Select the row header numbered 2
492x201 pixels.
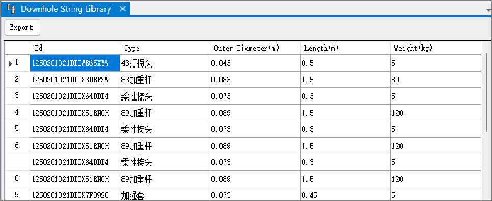click(x=17, y=80)
